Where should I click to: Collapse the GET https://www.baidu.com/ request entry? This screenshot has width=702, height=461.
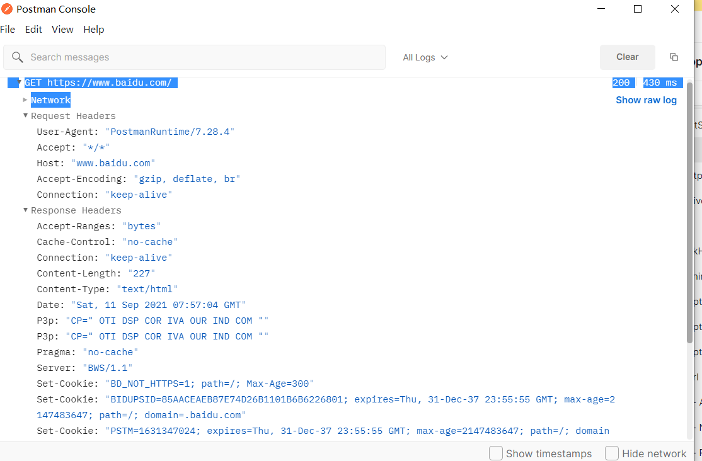pos(20,83)
